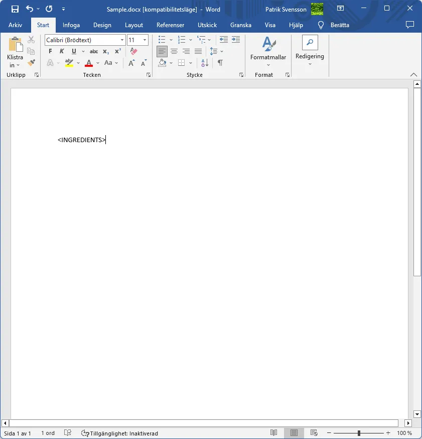Apply borders to the paragraph
The image size is (422, 439).
(x=182, y=63)
